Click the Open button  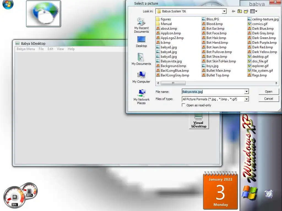(269, 91)
